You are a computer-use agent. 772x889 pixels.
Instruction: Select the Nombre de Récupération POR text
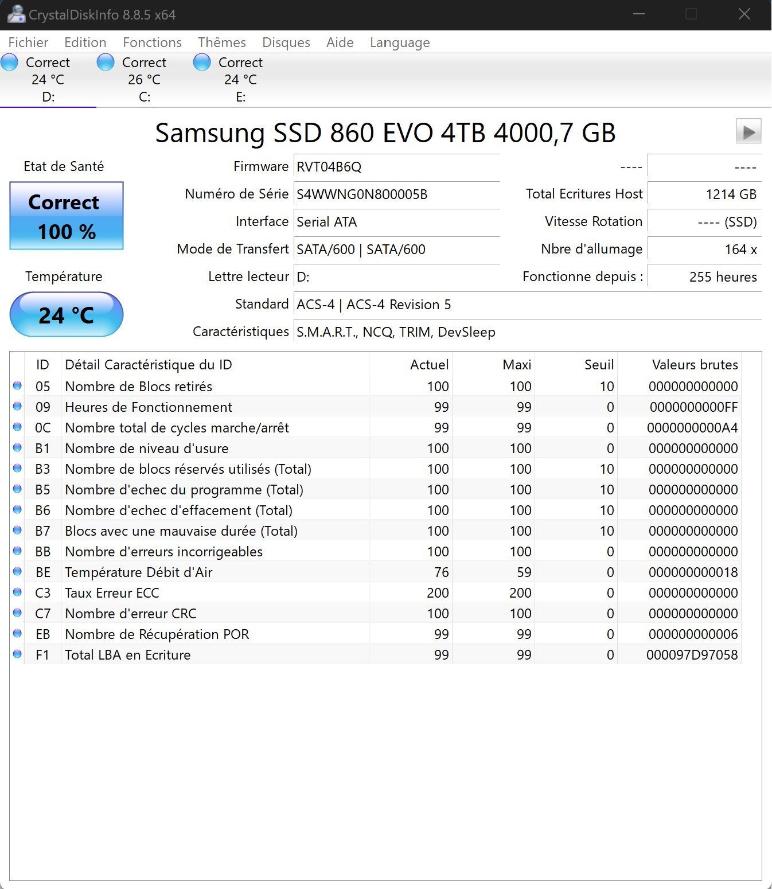pos(157,634)
